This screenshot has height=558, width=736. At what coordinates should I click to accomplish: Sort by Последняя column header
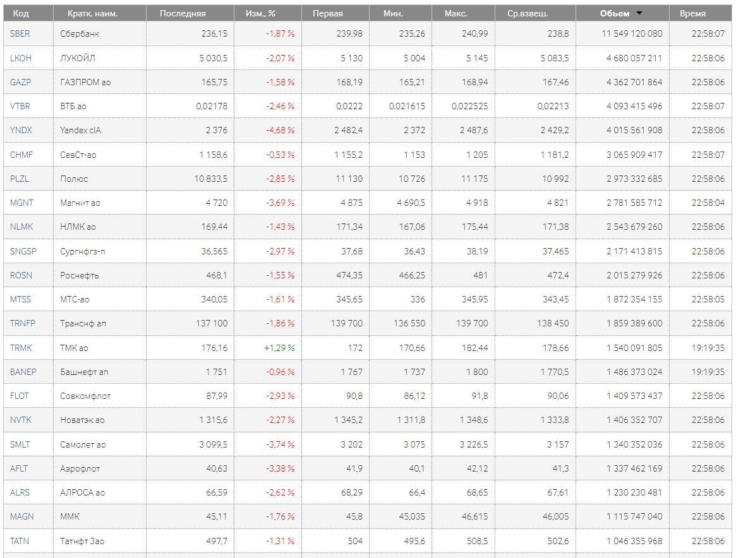point(183,13)
